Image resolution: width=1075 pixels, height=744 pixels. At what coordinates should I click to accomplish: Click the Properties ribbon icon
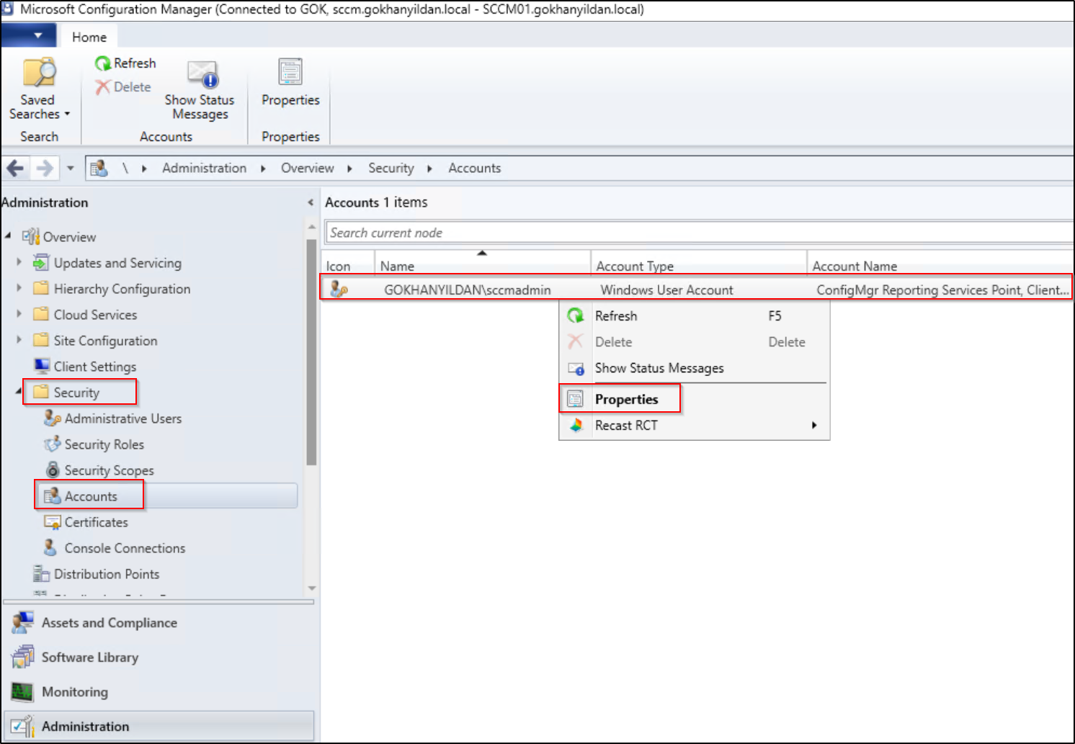(x=290, y=72)
